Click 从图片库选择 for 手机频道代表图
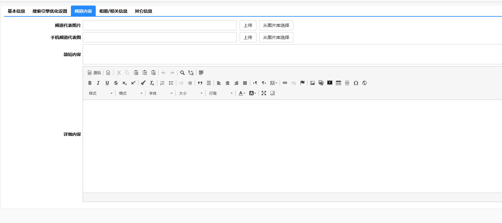This screenshot has height=223, width=502. click(x=276, y=37)
